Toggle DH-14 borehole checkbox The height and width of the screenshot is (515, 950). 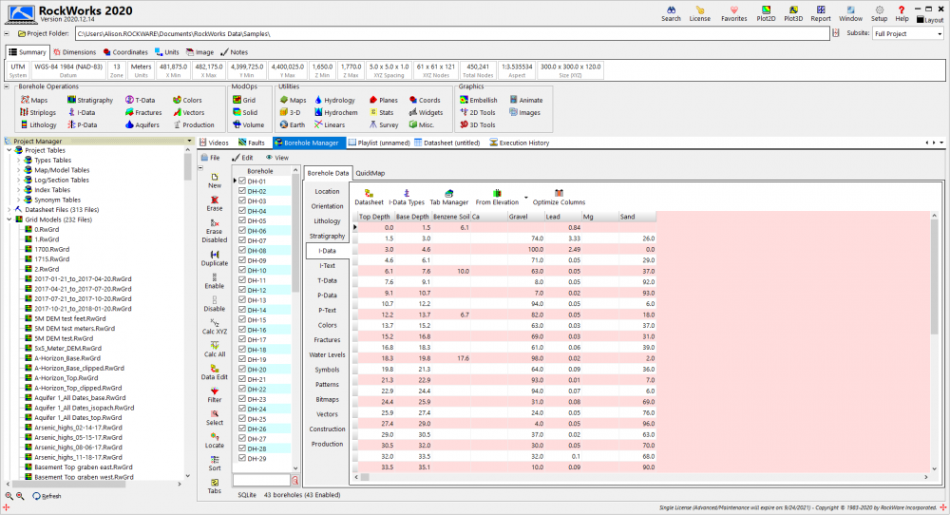click(242, 310)
